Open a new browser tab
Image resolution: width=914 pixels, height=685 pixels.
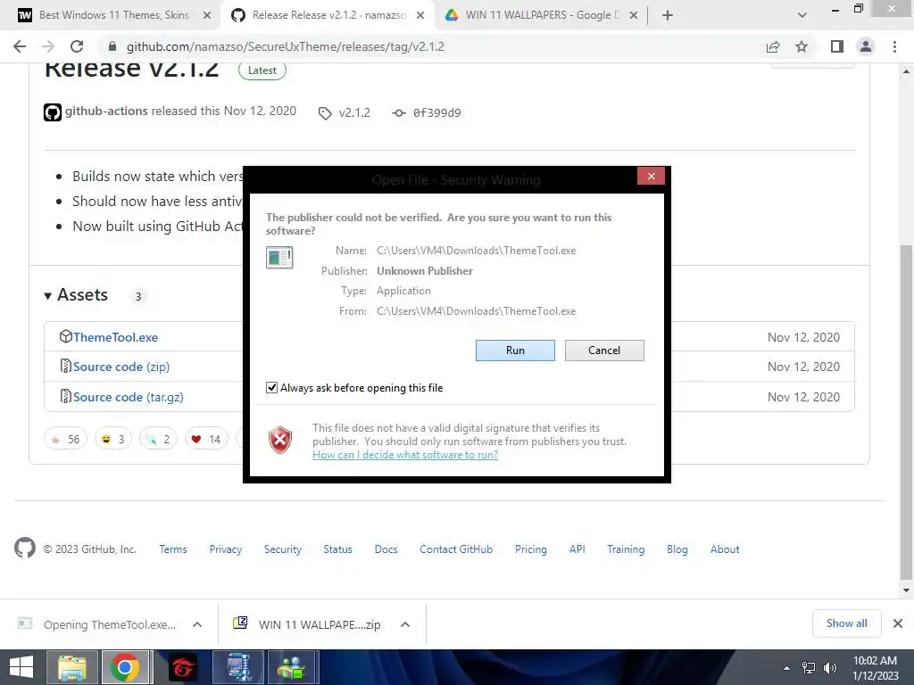(x=668, y=15)
